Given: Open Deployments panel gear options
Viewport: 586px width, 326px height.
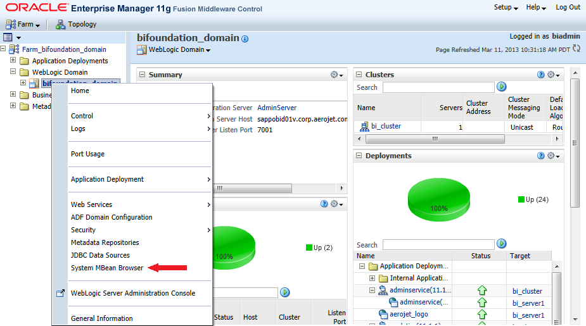Looking at the screenshot, I should [x=554, y=156].
